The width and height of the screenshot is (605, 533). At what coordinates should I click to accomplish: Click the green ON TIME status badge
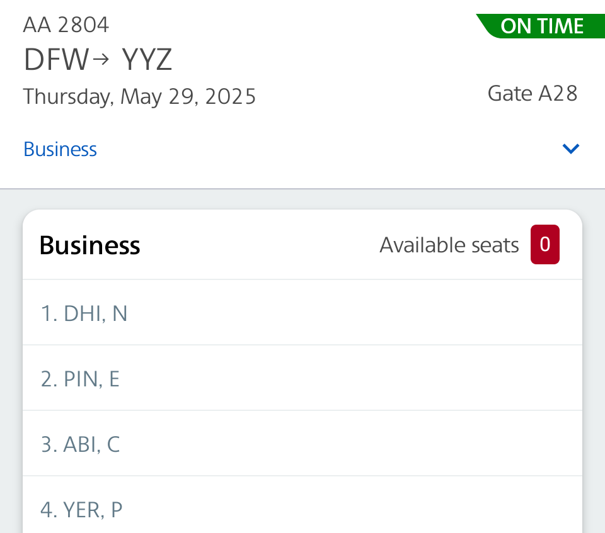pos(542,26)
